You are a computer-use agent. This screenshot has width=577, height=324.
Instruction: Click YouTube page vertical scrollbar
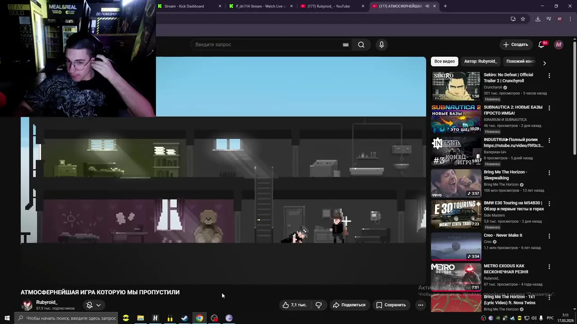click(574, 98)
